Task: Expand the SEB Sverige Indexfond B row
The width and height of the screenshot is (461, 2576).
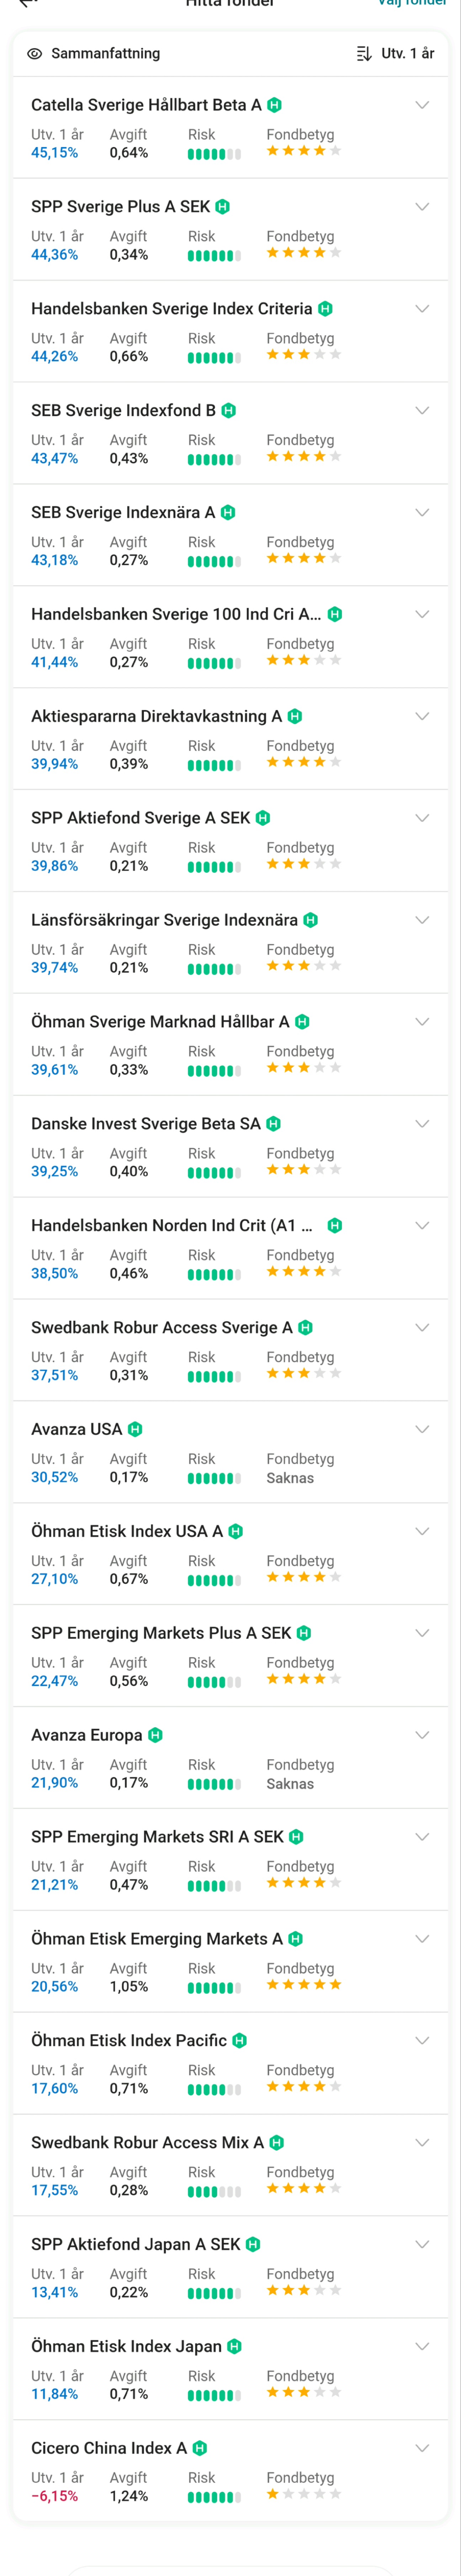Action: coord(422,411)
